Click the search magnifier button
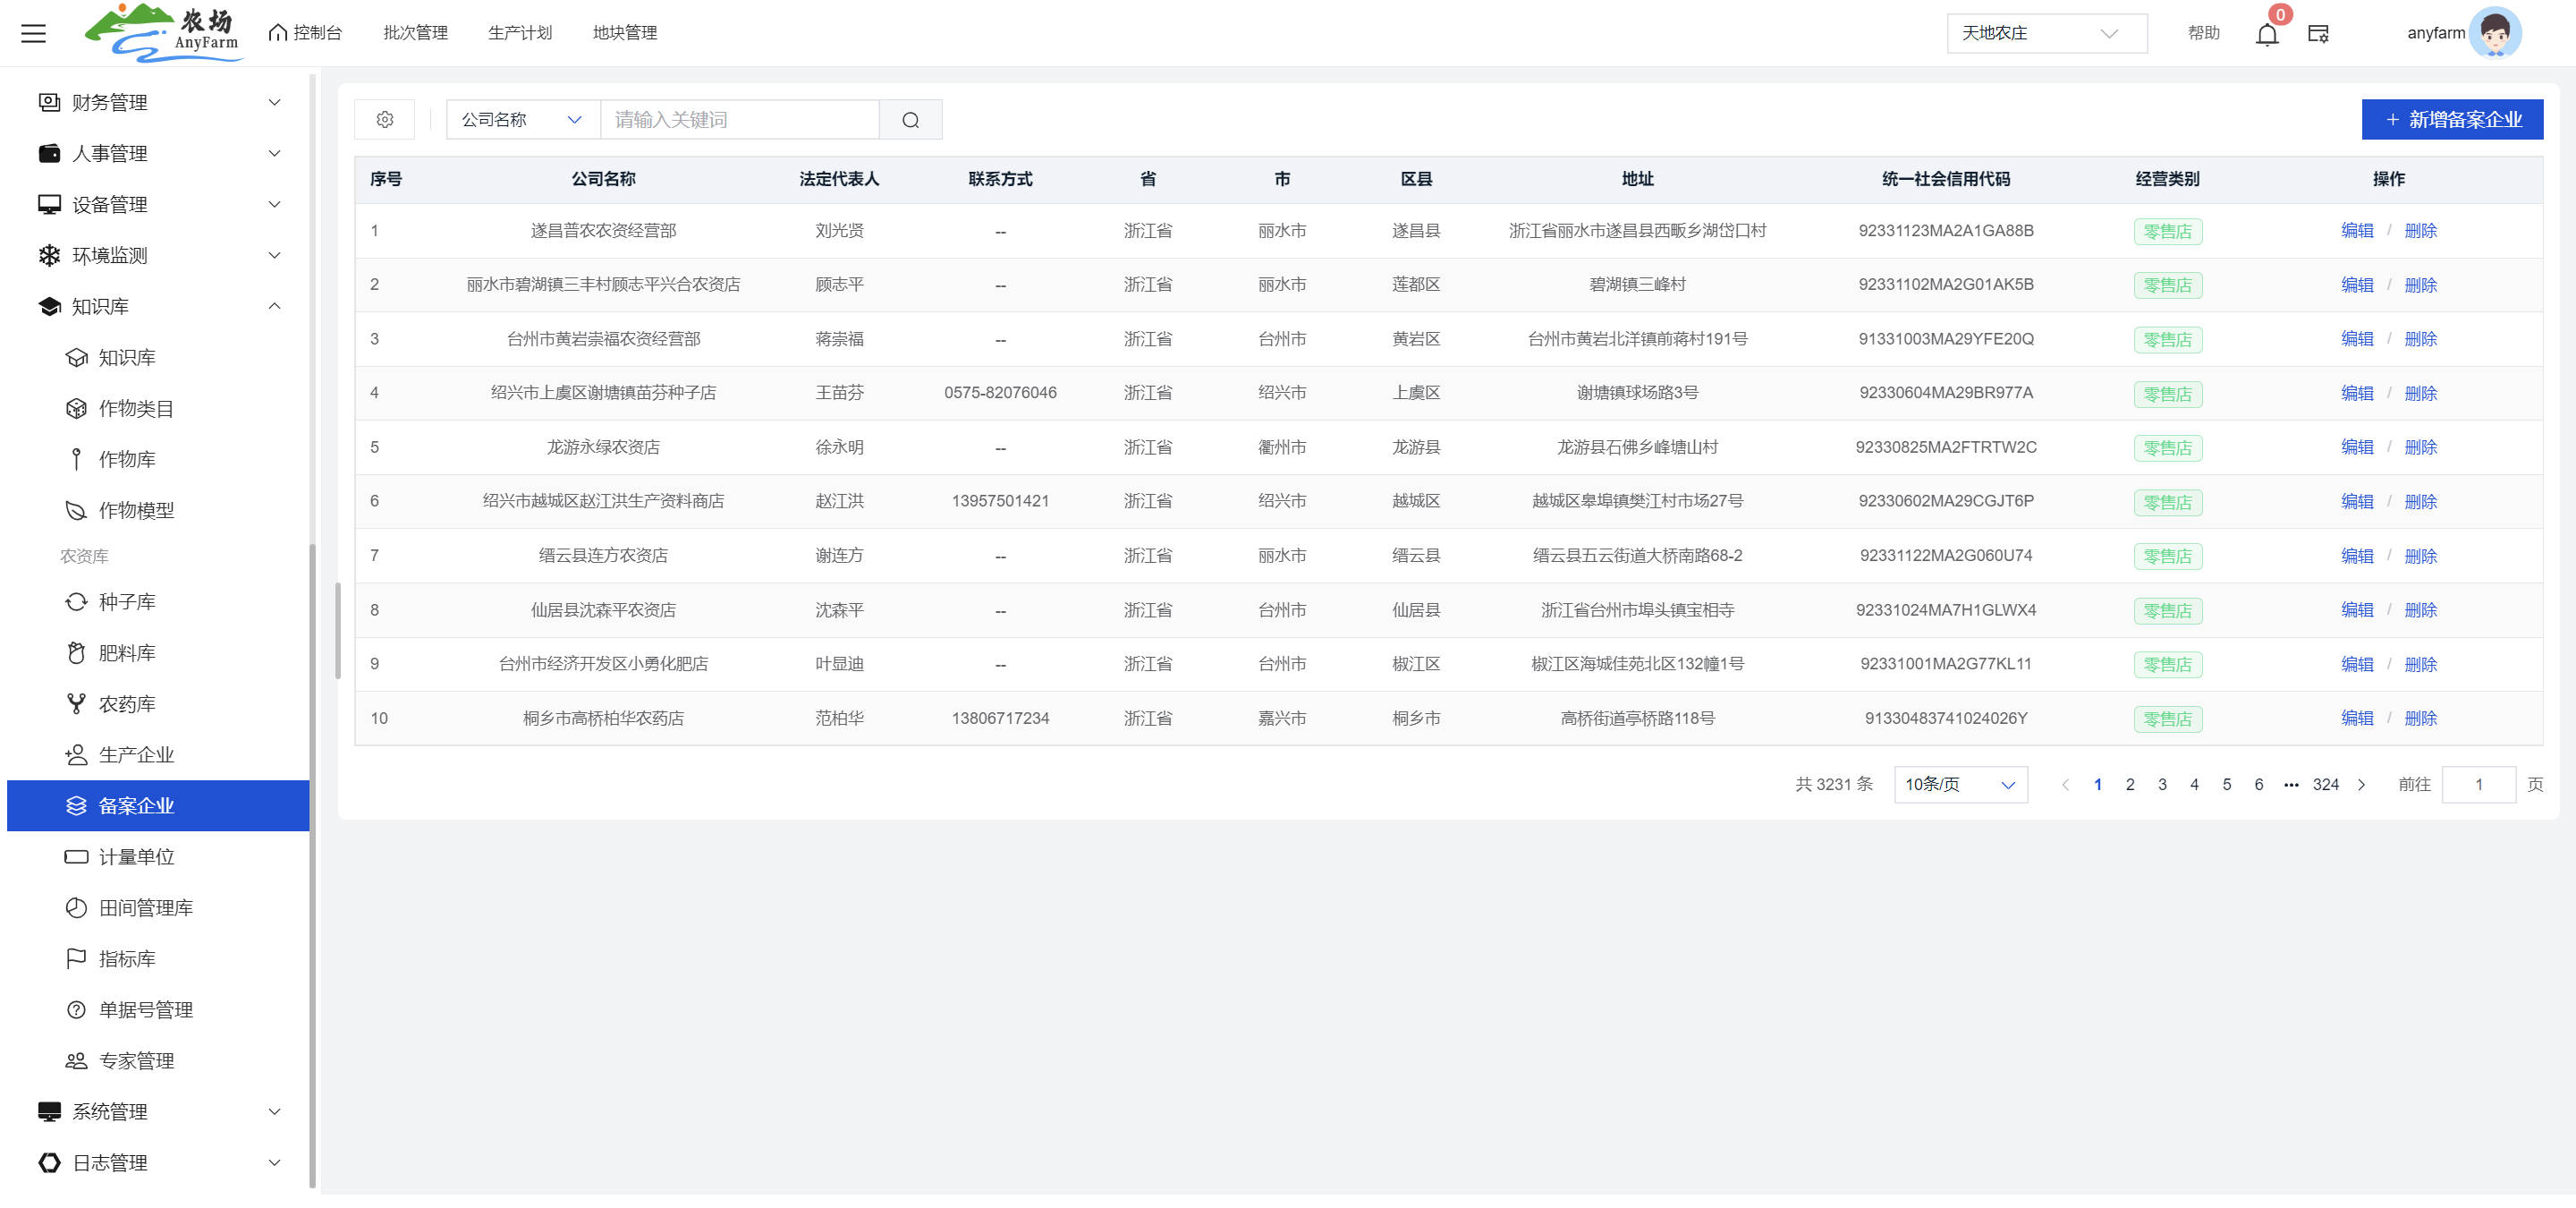Screen dimensions: 2576x1208 [910, 120]
